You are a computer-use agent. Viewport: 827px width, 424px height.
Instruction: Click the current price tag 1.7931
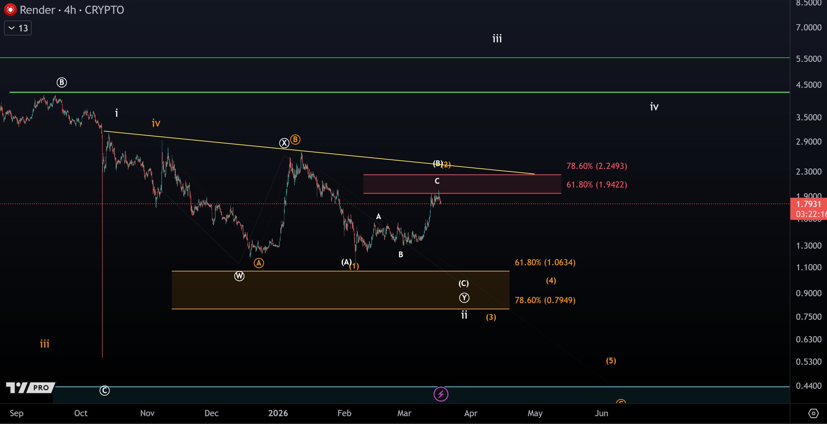tap(808, 204)
